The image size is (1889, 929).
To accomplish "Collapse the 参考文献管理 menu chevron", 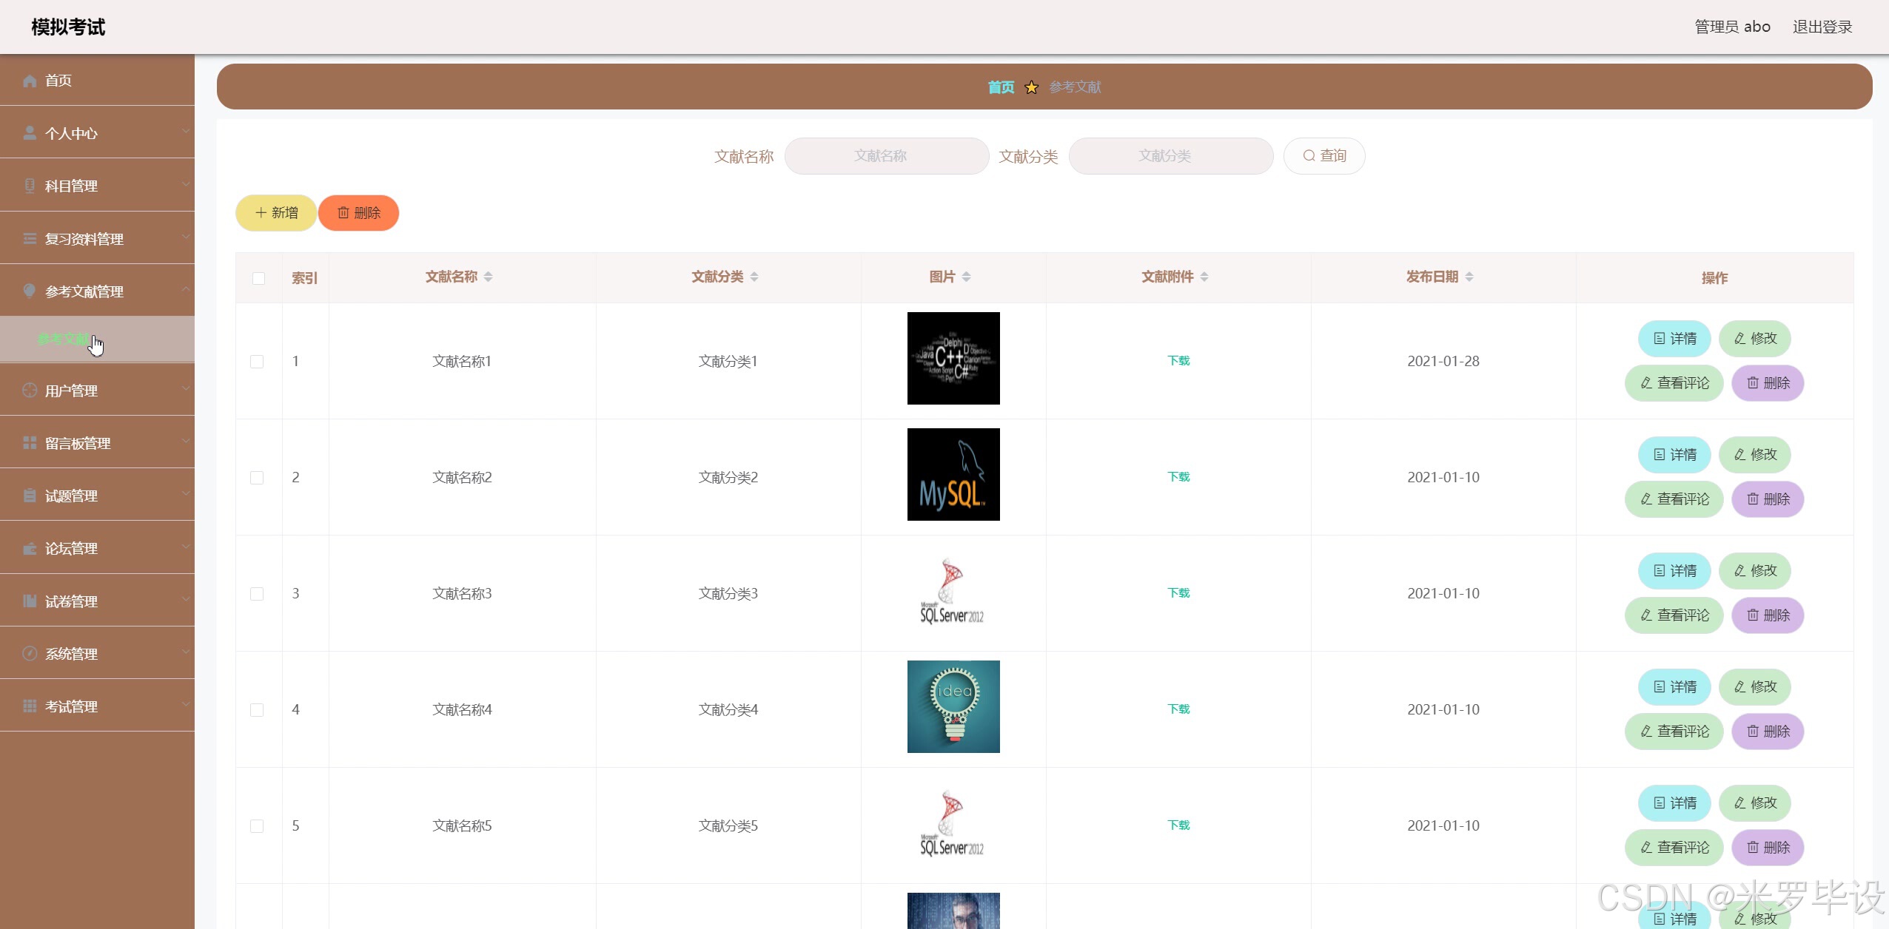I will (x=186, y=290).
